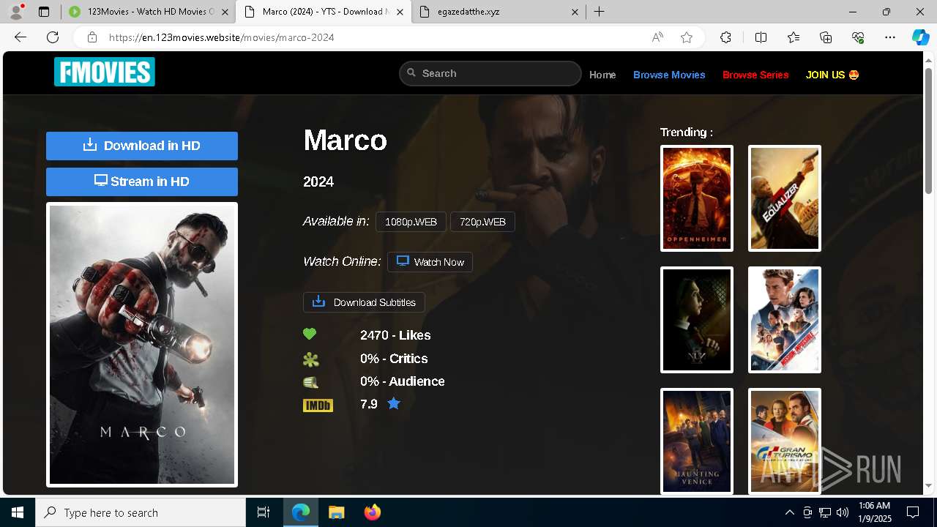Open the browser profile avatar
Image resolution: width=937 pixels, height=527 pixels.
[x=16, y=12]
